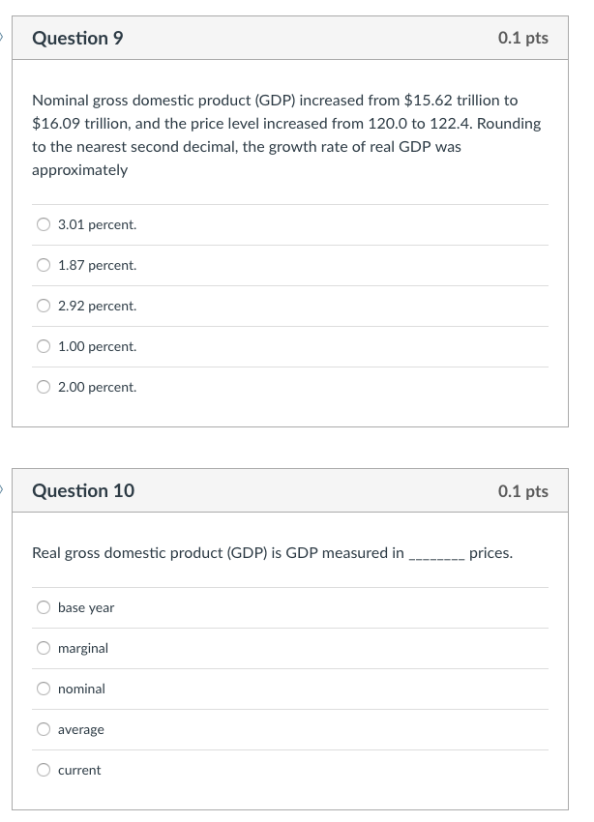Choose the 1.87 percent option
The image size is (594, 822).
(x=44, y=265)
